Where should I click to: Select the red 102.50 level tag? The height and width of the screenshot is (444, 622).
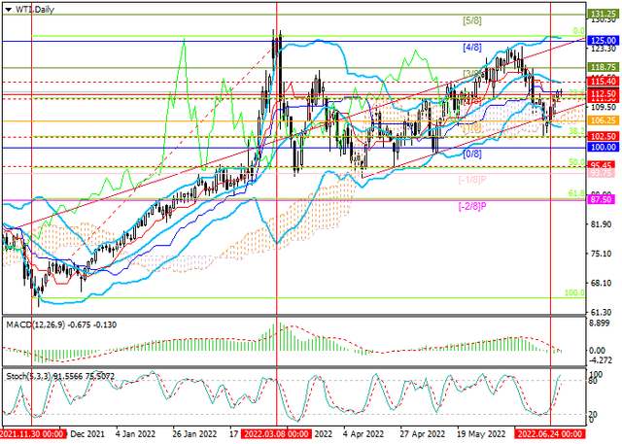605,137
